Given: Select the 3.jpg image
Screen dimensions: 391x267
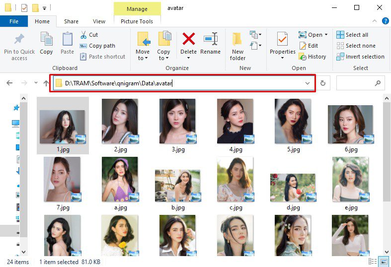Looking at the screenshot, I should pos(178,126).
